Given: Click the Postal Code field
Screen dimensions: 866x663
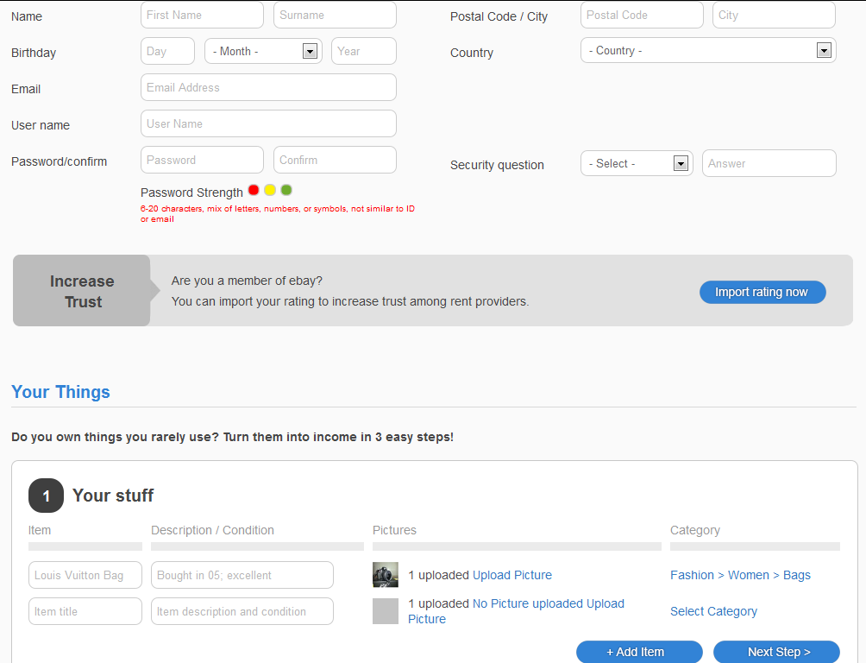Looking at the screenshot, I should tap(642, 15).
